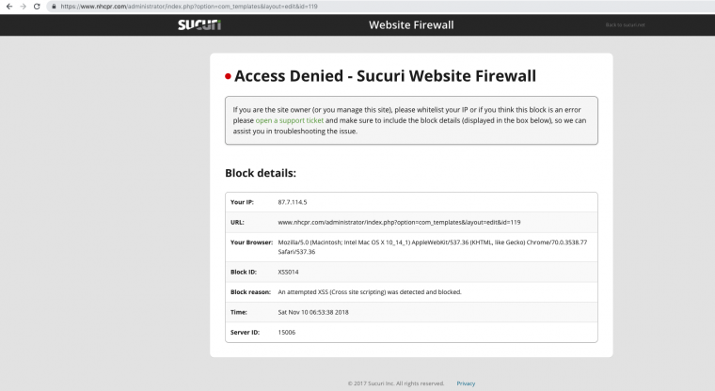This screenshot has width=715, height=391.
Task: Click the Block reason description text
Action: 369,291
